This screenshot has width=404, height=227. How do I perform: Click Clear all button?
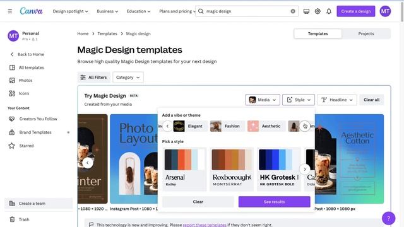pyautogui.click(x=372, y=100)
